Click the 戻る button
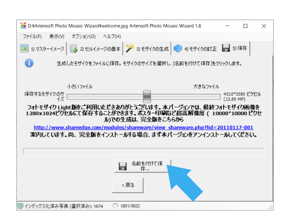The height and width of the screenshot is (221, 290). coord(128,185)
